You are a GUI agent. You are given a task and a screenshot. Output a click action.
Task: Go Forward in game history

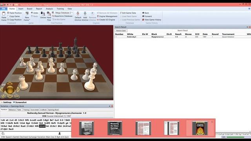pos(147,16)
